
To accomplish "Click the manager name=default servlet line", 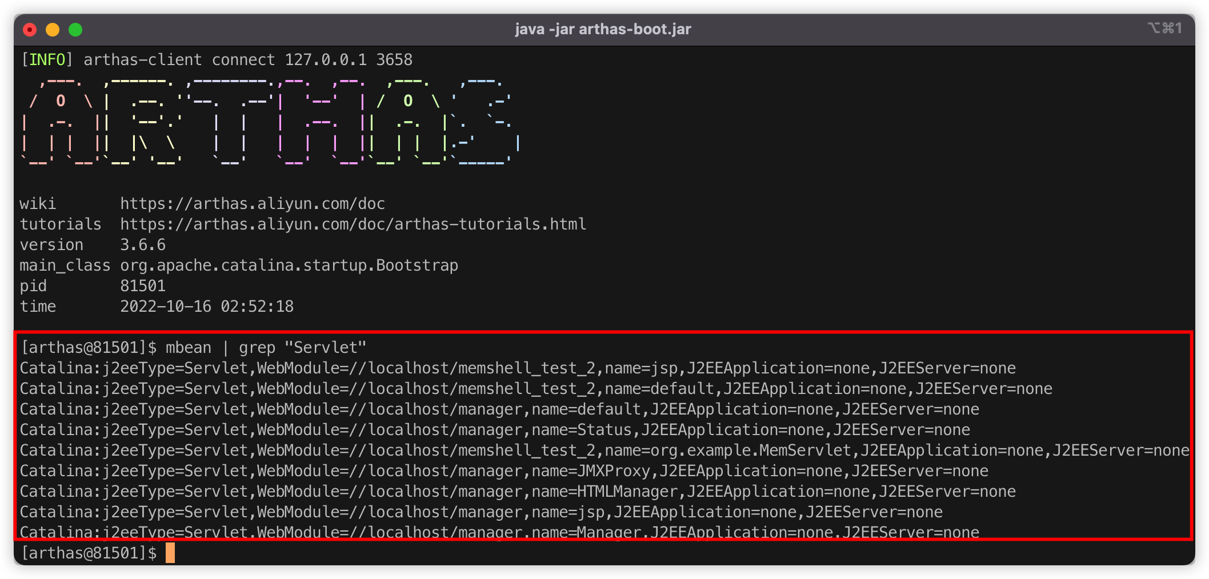I will click(x=499, y=409).
